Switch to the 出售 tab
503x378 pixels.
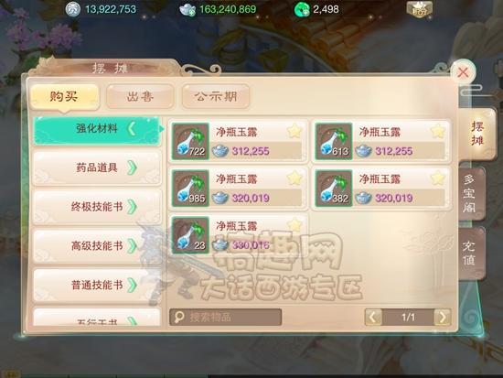point(140,96)
